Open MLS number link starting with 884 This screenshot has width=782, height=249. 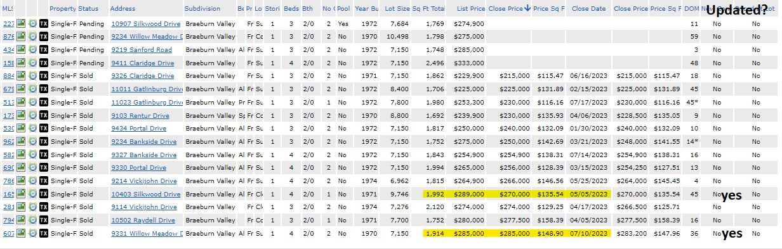[x=8, y=76]
